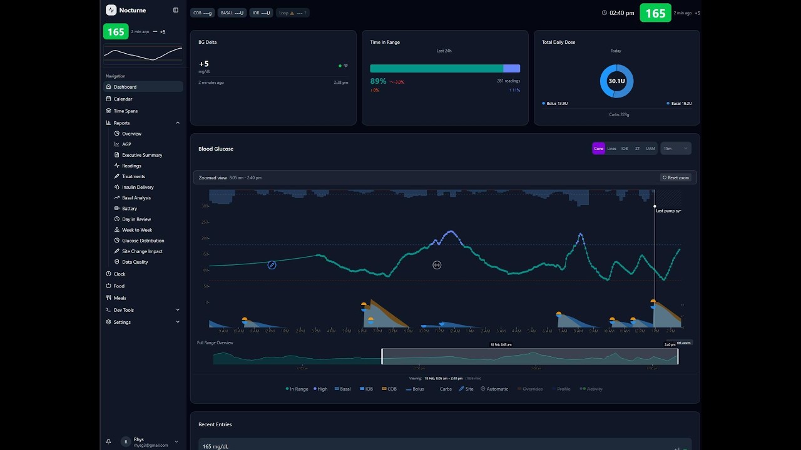The image size is (801, 450).
Task: Toggle the Bolus legend series
Action: (x=415, y=389)
